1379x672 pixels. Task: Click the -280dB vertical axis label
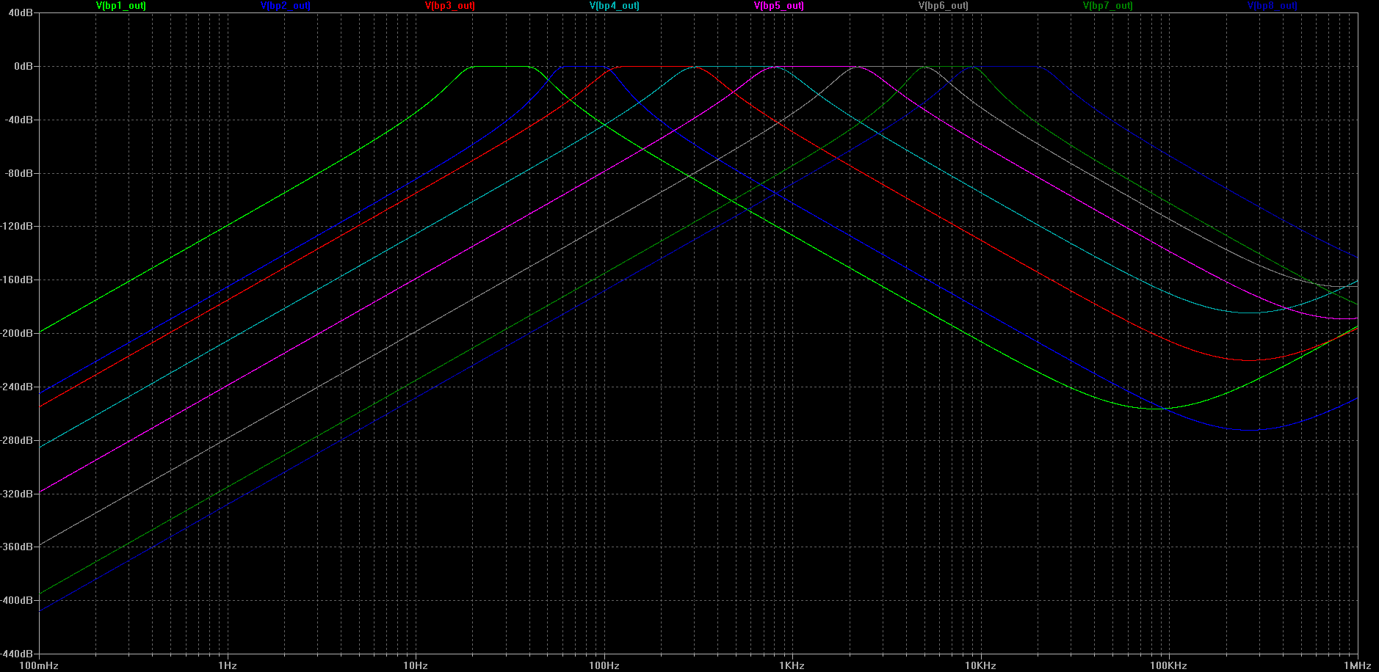click(17, 441)
